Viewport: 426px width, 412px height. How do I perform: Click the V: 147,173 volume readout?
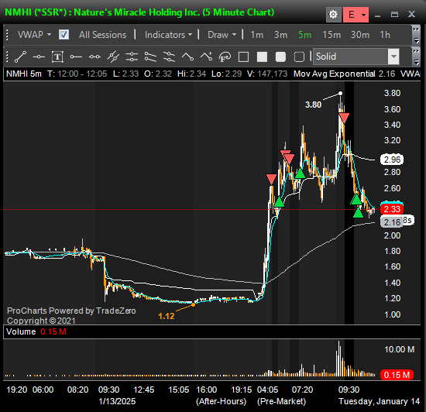[267, 74]
